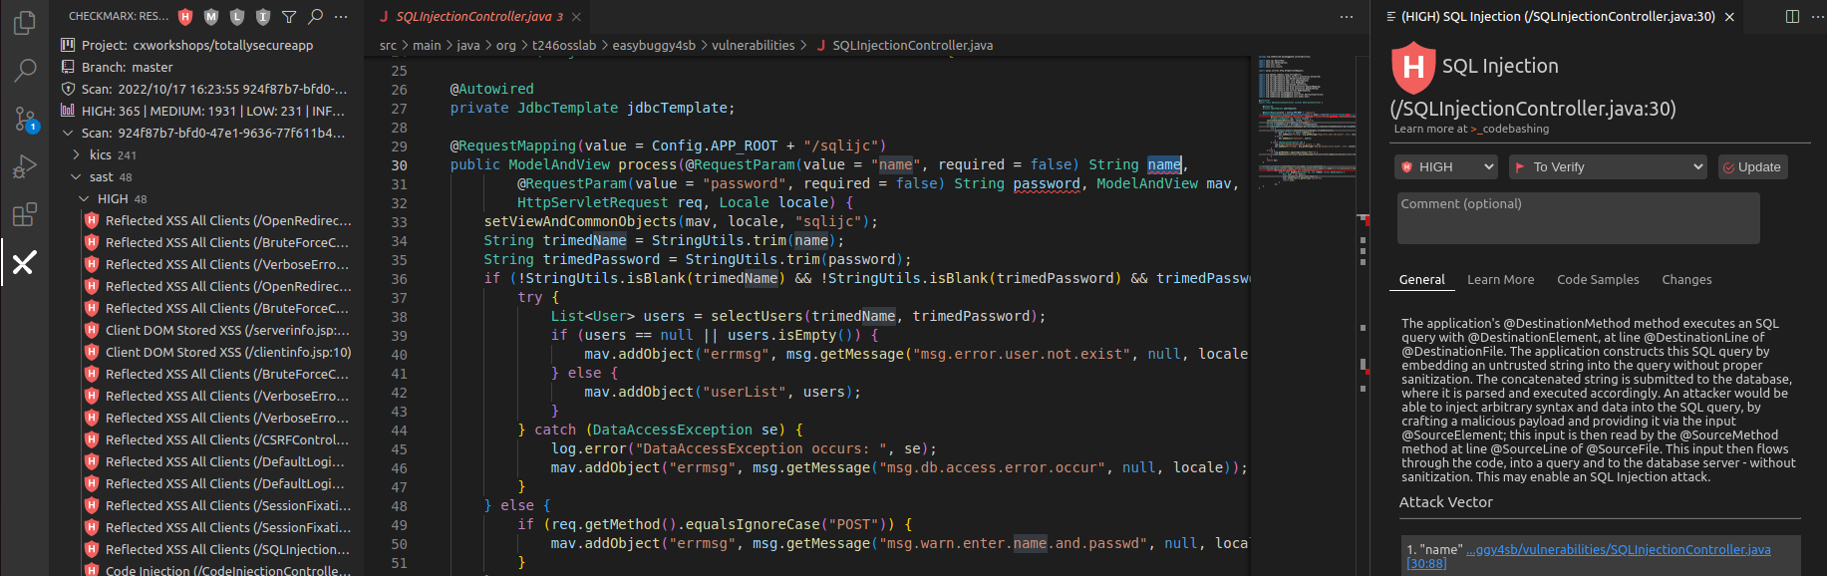Click the t246osslab breadcrumb
Viewport: 1827px width, 576px height.
pos(564,45)
